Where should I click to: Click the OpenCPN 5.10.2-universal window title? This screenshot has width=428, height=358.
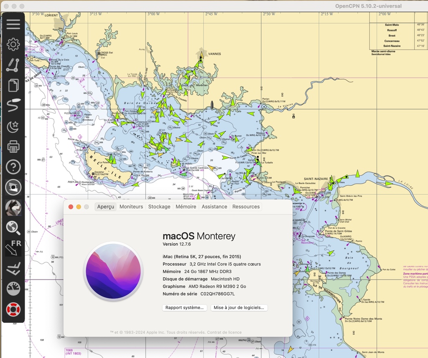point(368,6)
